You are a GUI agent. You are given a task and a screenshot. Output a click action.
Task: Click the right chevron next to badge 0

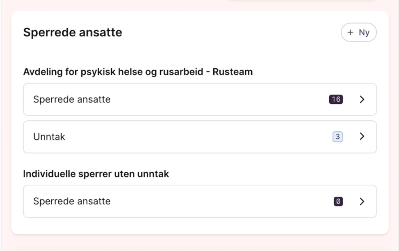[362, 202]
